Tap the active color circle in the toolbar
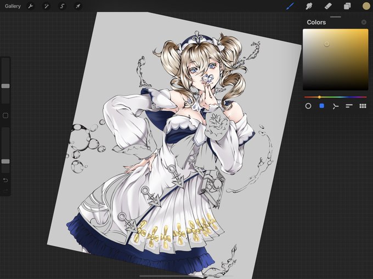Image resolution: width=373 pixels, height=279 pixels. (x=366, y=6)
